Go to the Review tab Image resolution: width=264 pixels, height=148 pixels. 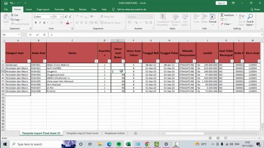[x=82, y=9]
